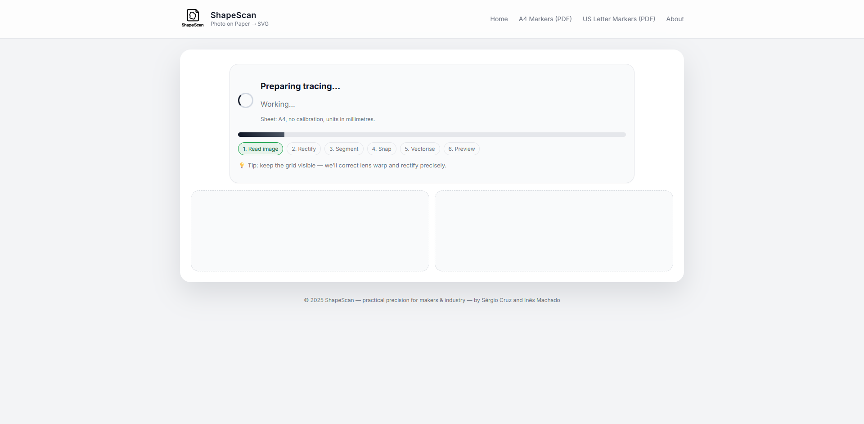The image size is (864, 424).
Task: Open the US Letter Markers (PDF) link
Action: point(619,19)
